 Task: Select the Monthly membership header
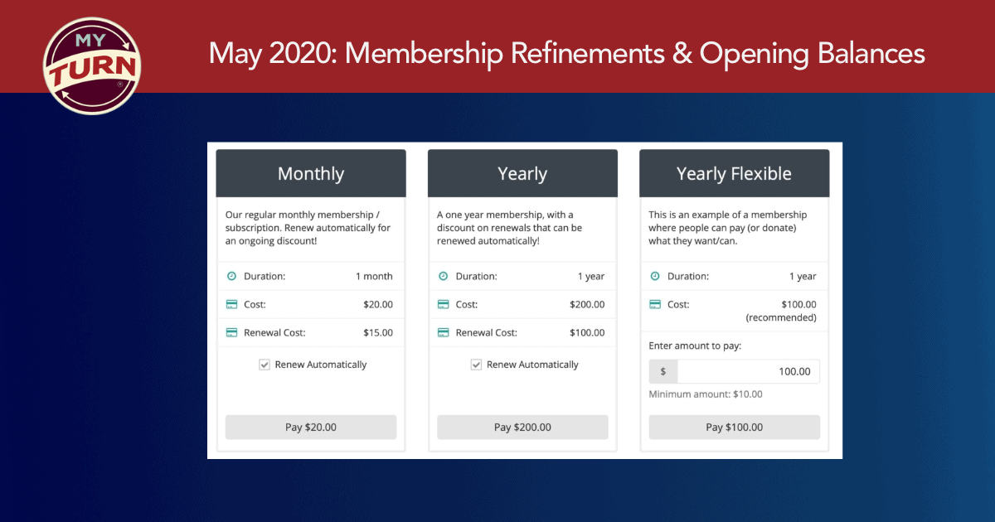[x=310, y=173]
